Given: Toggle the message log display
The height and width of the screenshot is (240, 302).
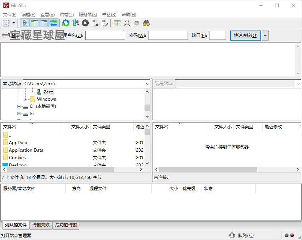Looking at the screenshot, I should coord(25,23).
